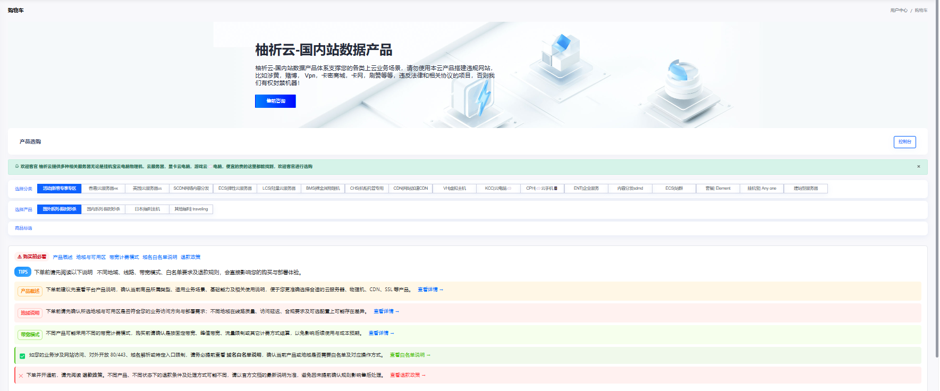Choose the BMS|裸金属物理机 category tab
This screenshot has width=940, height=391.
tap(323, 189)
